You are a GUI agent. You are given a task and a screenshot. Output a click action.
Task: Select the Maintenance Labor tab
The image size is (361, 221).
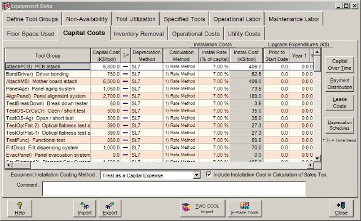294,19
